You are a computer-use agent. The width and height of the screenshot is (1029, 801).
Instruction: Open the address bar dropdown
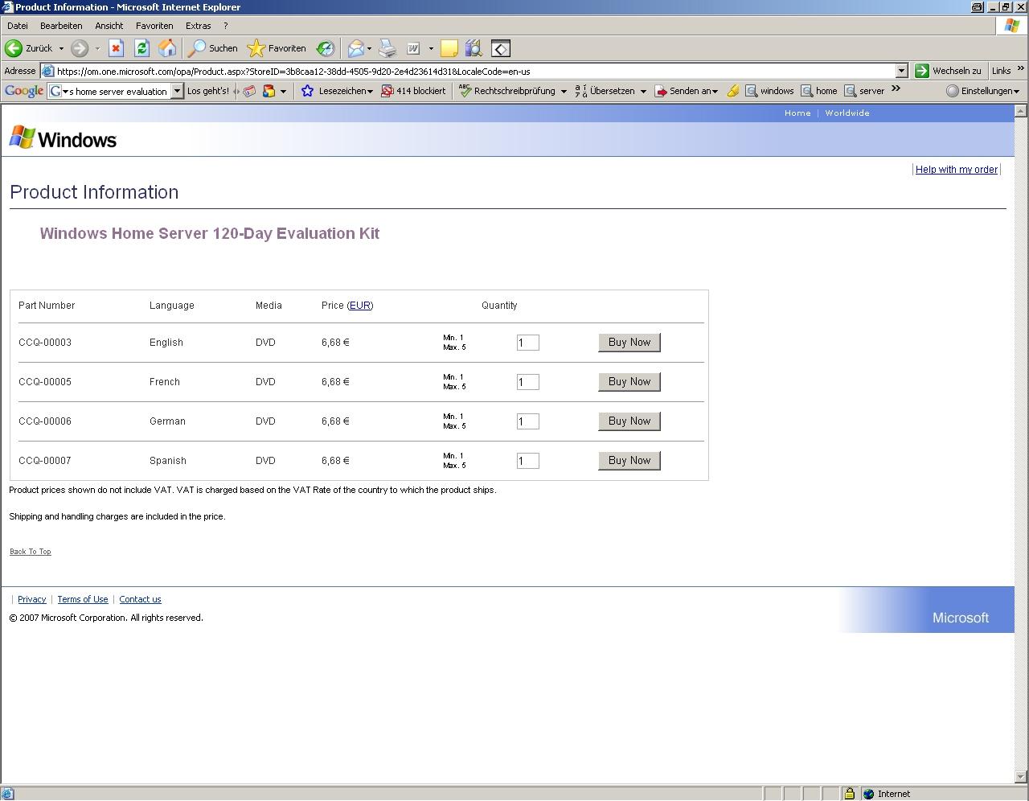tap(901, 71)
